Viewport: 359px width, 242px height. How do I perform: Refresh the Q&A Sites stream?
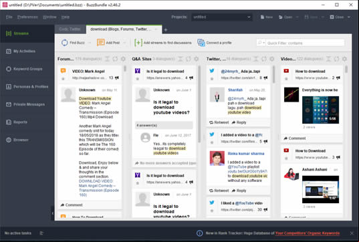189,59
